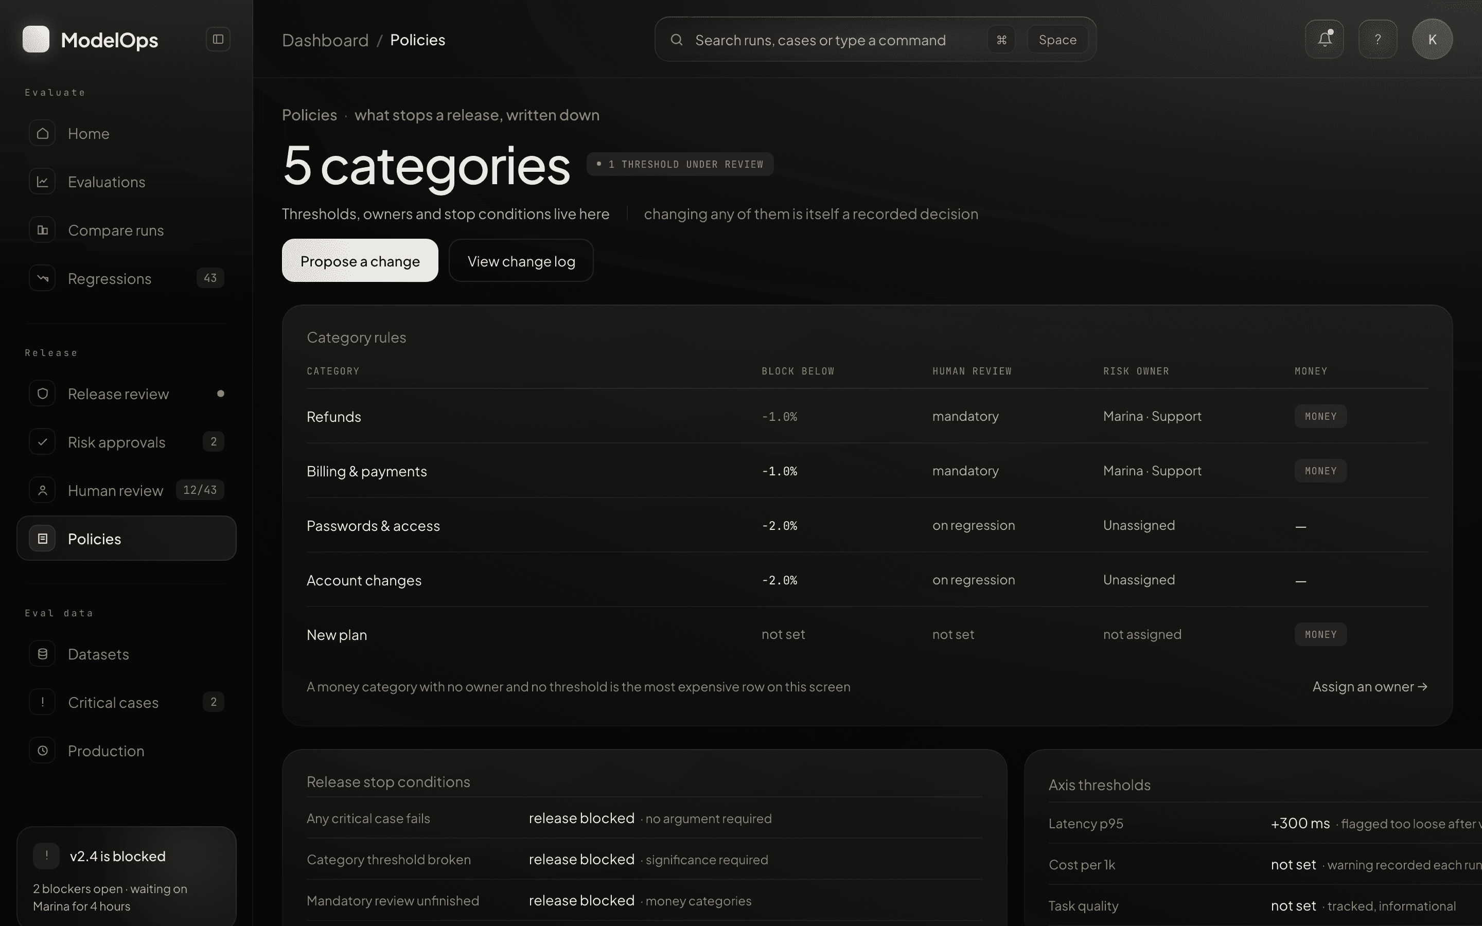The height and width of the screenshot is (926, 1482).
Task: Click the Evaluations chart icon
Action: (x=42, y=182)
